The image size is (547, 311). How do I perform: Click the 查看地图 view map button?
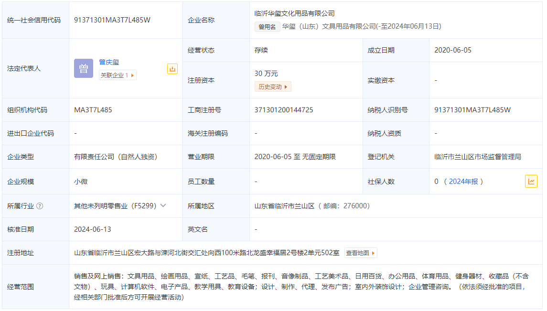pos(361,253)
